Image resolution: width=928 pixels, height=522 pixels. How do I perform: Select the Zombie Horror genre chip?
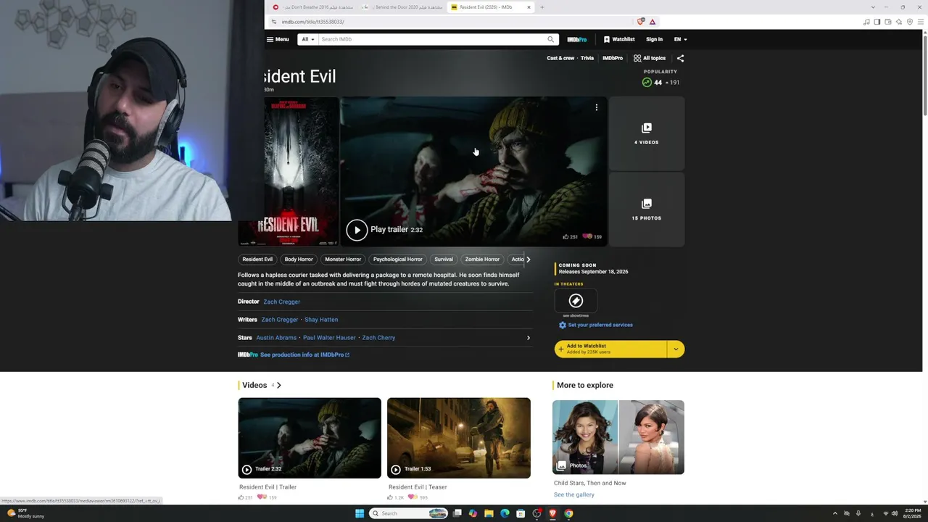tap(482, 259)
